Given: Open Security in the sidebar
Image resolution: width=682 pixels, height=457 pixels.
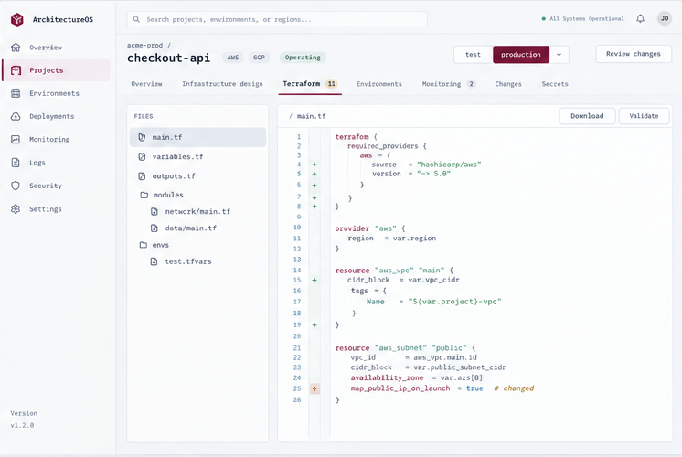Looking at the screenshot, I should coord(56,186).
